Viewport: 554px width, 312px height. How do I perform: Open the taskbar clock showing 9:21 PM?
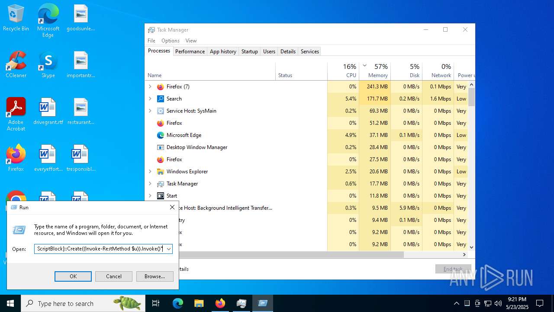[x=517, y=303]
